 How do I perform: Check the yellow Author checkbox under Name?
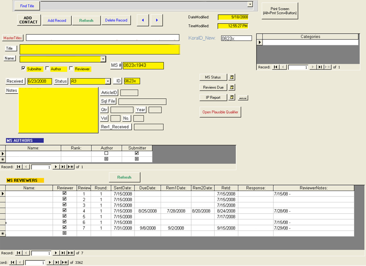pyautogui.click(x=47, y=68)
